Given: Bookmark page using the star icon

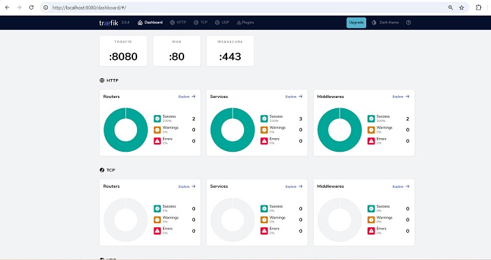Looking at the screenshot, I should (462, 7).
